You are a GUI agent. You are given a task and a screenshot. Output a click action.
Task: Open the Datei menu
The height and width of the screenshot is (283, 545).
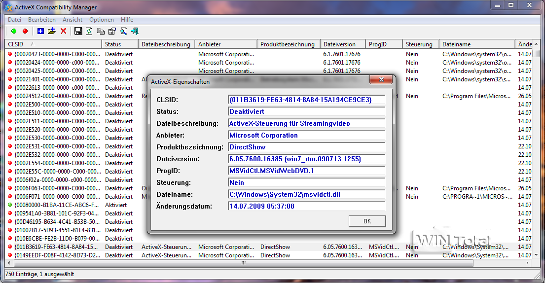[15, 20]
